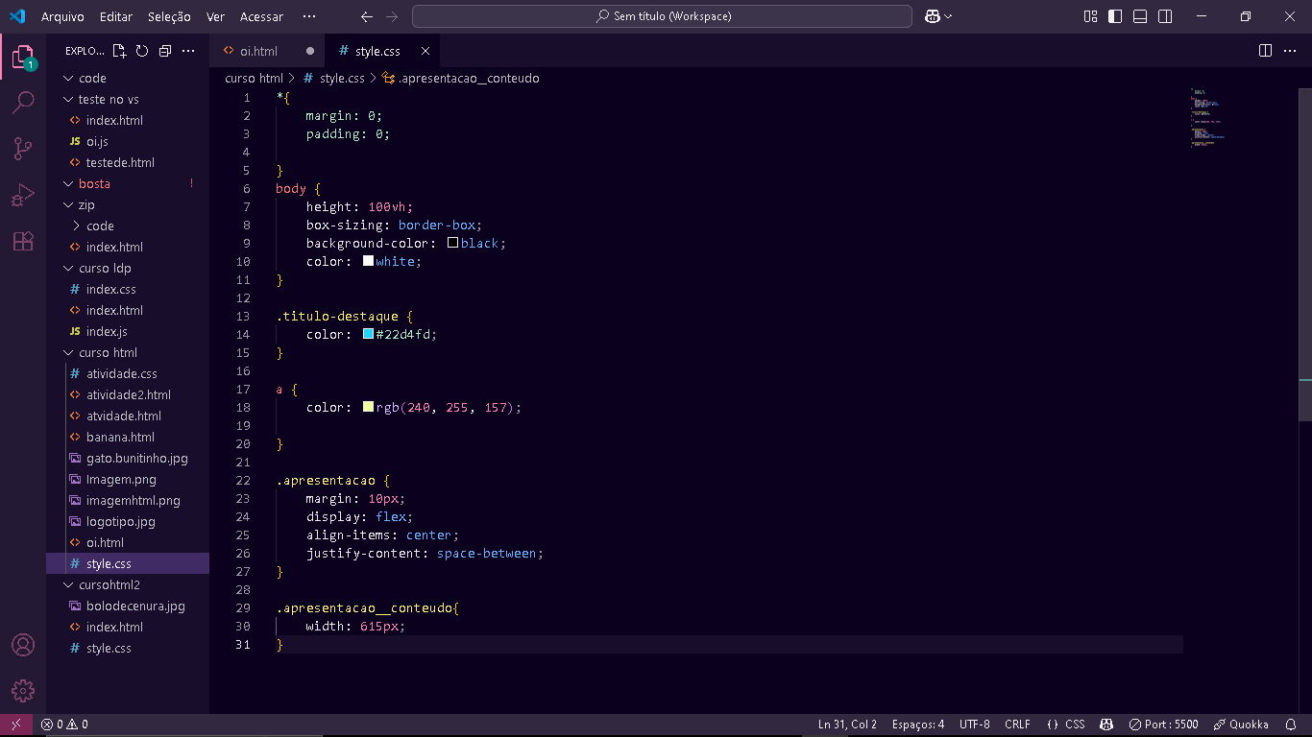1312x737 pixels.
Task: Click UTF-8 encoding selector
Action: coord(974,725)
